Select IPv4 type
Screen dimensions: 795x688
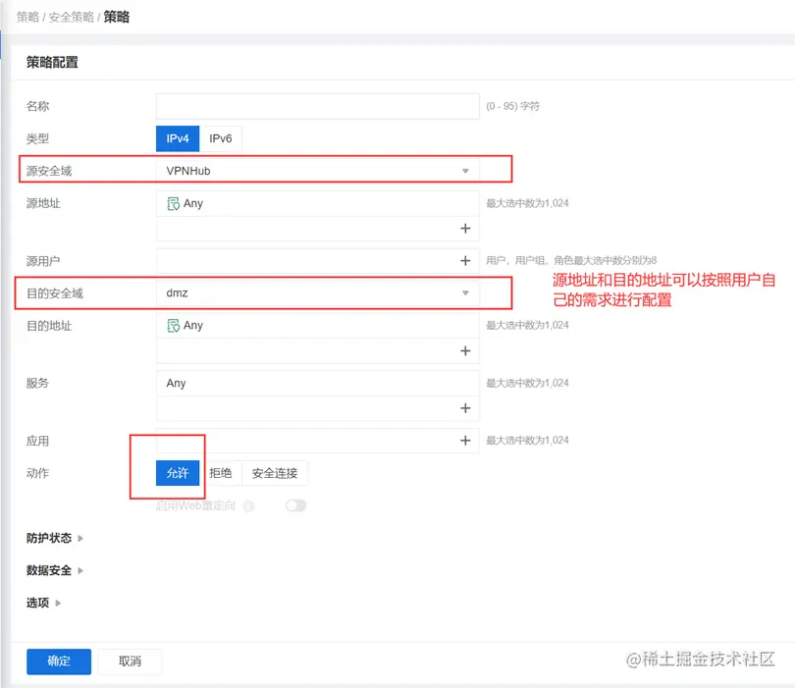178,138
